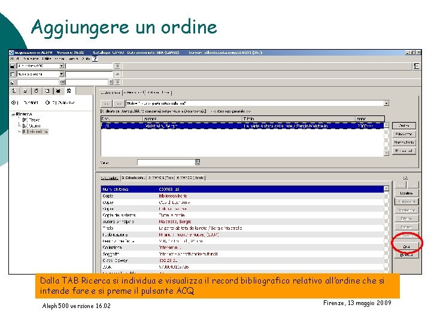Click the results list scroll-up arrow
Image resolution: width=431 pixels, height=323 pixels.
(x=387, y=125)
